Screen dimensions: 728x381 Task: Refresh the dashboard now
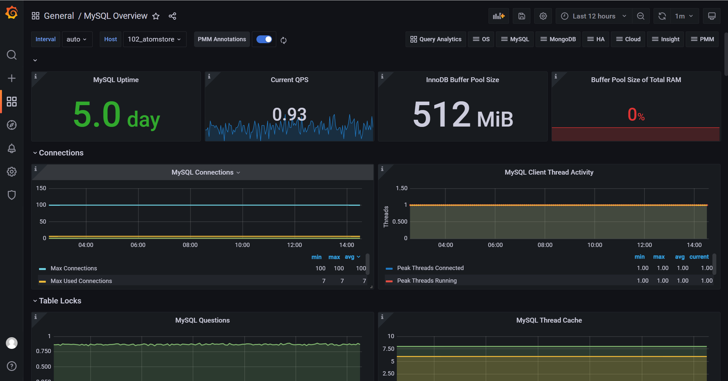tap(662, 16)
